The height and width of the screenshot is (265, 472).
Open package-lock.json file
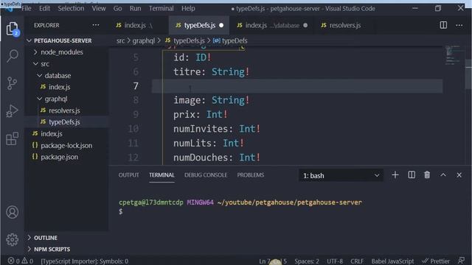click(66, 146)
